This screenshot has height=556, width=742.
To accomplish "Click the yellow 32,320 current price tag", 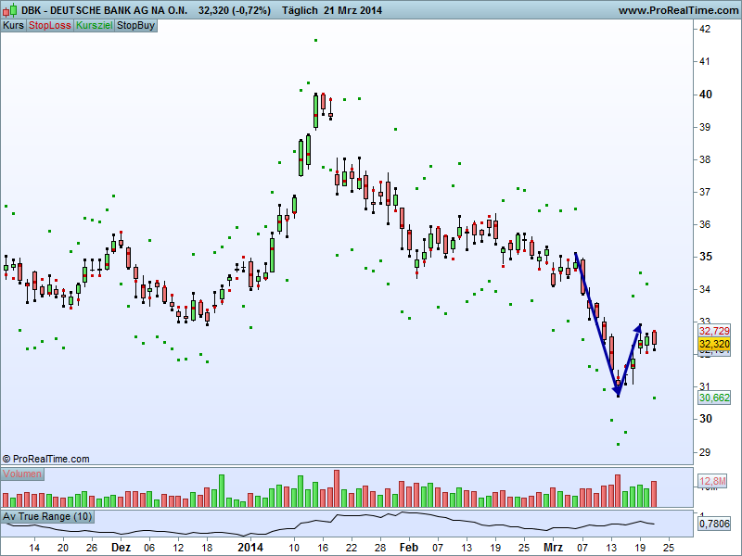I will coord(714,344).
